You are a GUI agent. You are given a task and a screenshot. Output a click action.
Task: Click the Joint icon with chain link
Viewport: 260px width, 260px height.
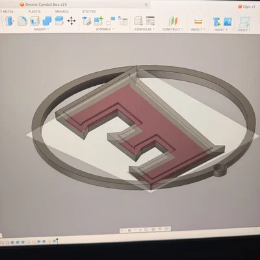click(86, 21)
